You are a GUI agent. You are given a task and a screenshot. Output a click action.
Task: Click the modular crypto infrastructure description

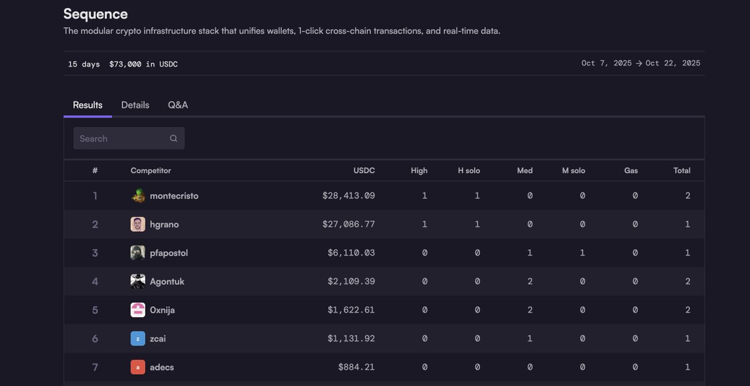pos(282,31)
